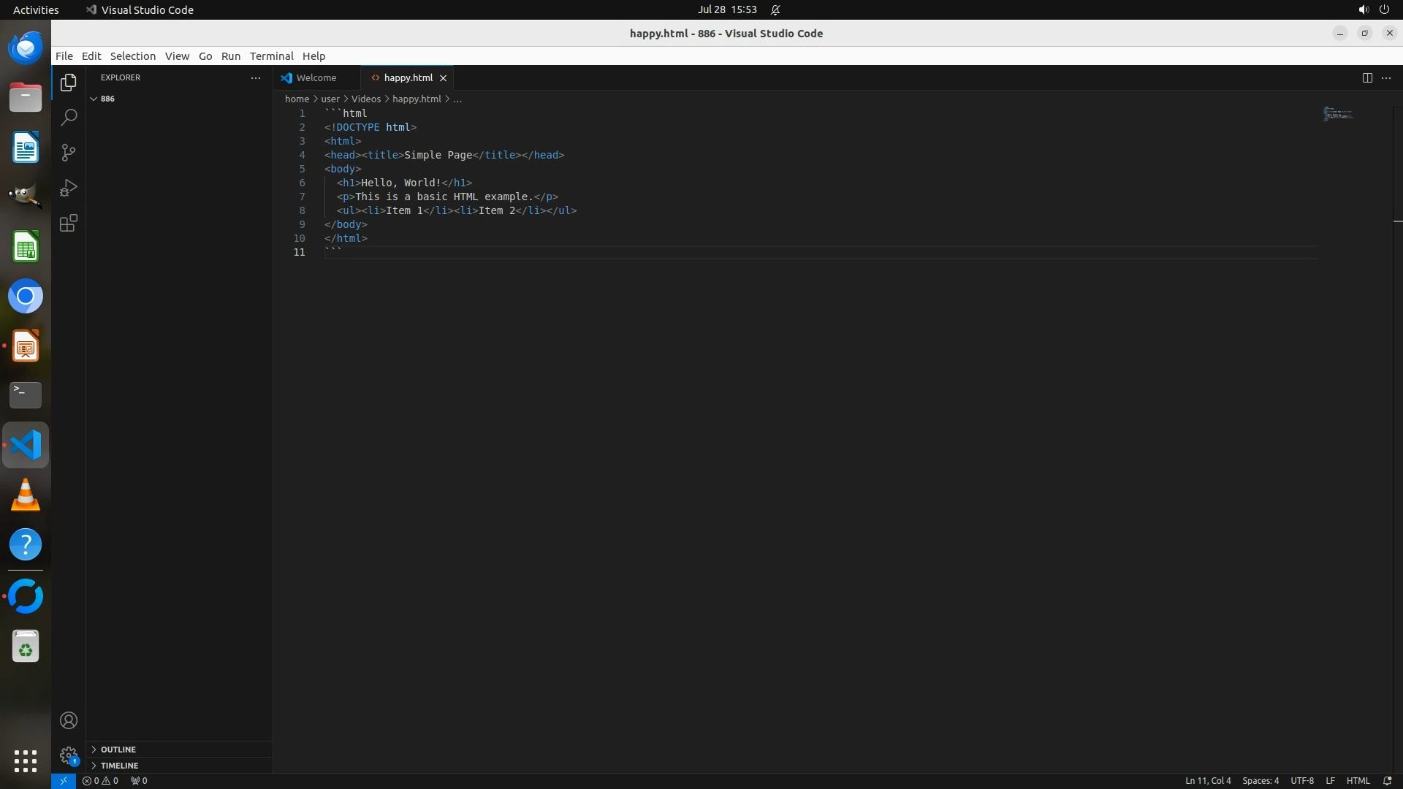Open the Extensions view

(69, 223)
